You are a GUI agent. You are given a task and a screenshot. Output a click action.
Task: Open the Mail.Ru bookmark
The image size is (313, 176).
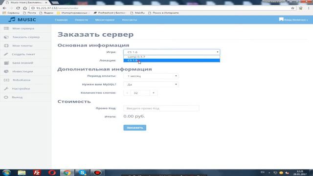[x=137, y=13]
